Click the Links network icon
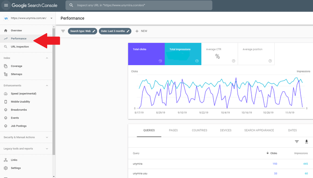Viewport: 313px width, 178px height. click(6, 160)
